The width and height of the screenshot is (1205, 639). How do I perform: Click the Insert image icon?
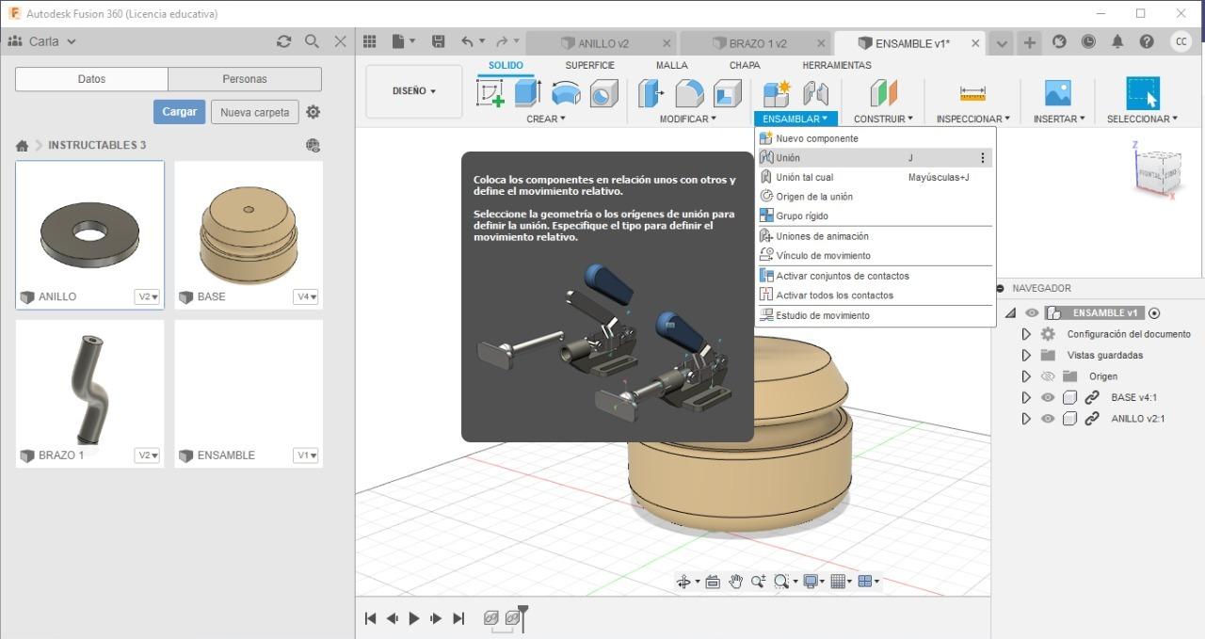[1058, 93]
